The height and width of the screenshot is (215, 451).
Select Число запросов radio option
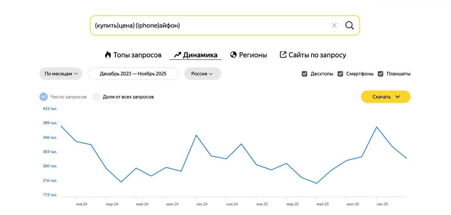[44, 97]
